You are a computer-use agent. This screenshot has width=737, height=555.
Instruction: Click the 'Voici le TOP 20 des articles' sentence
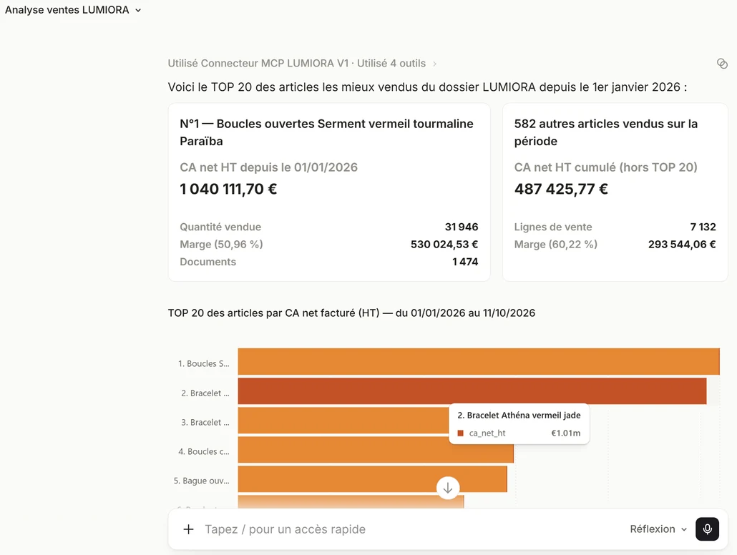427,87
